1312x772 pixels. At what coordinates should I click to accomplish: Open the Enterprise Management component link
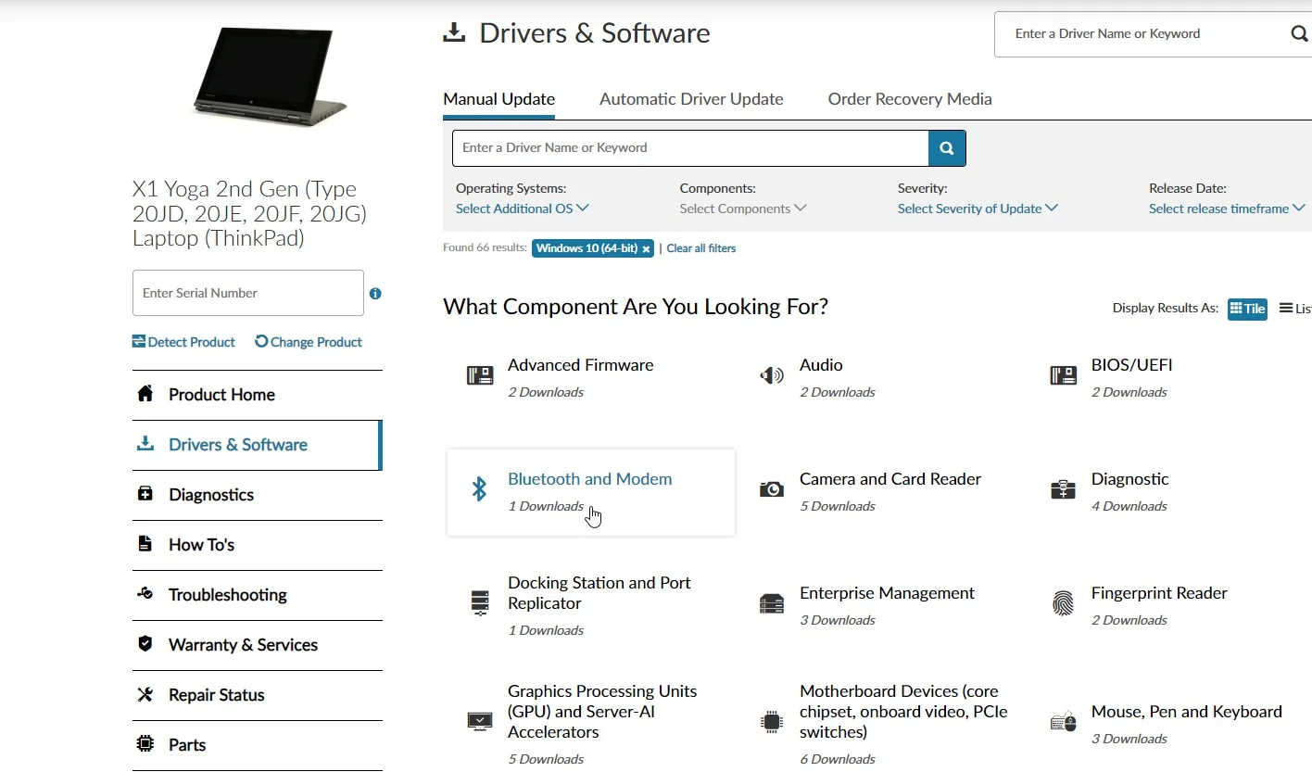[x=887, y=593]
